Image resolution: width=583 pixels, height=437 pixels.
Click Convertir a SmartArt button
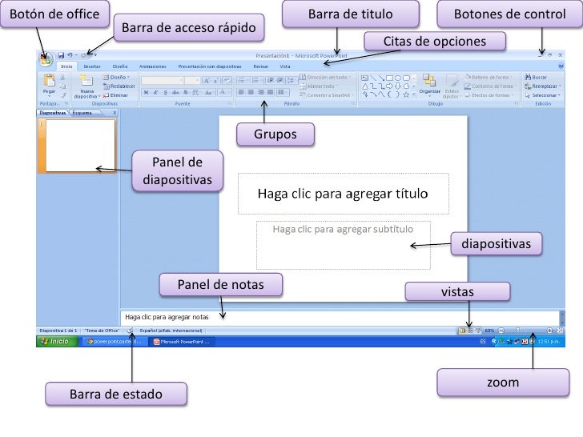point(327,95)
